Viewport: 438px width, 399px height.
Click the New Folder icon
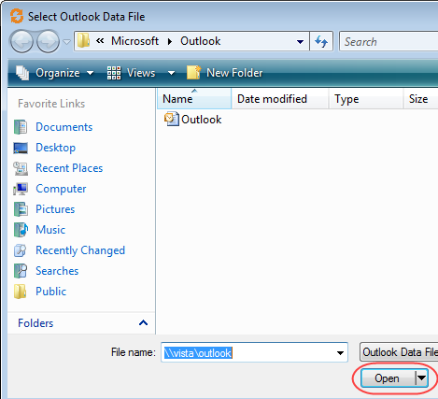pyautogui.click(x=193, y=73)
